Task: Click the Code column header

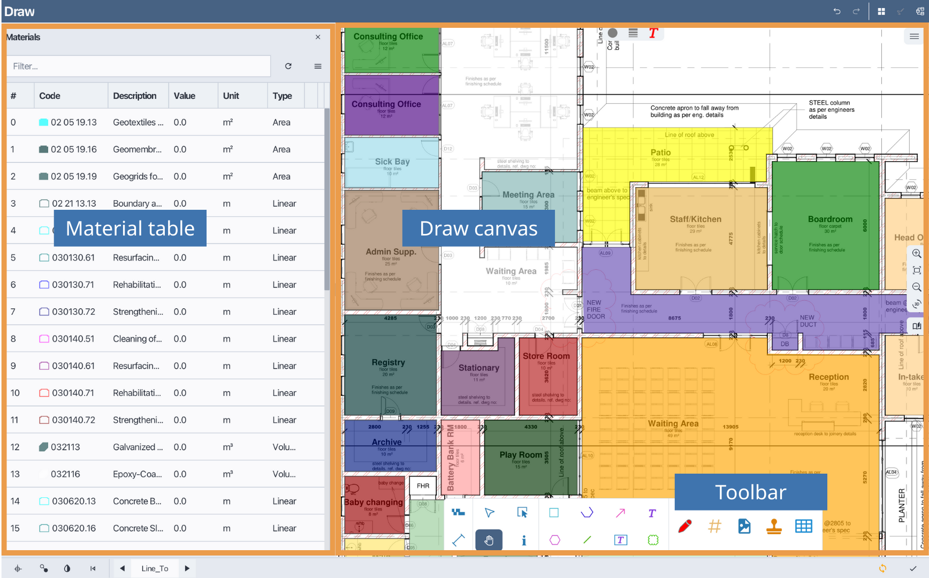Action: point(50,96)
